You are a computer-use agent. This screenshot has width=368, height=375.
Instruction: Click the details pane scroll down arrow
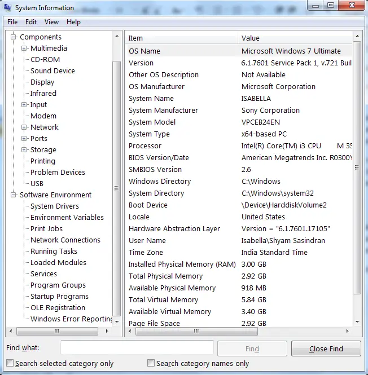click(357, 322)
